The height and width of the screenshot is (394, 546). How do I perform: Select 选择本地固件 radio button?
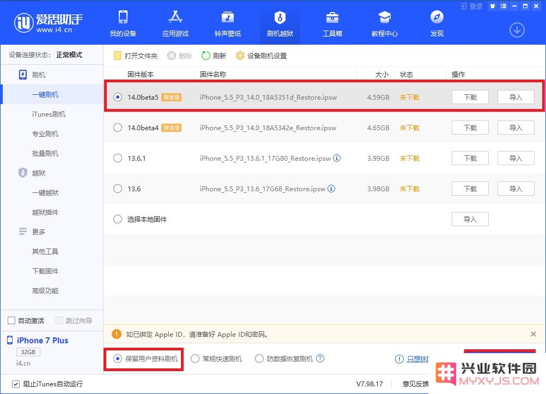point(118,219)
